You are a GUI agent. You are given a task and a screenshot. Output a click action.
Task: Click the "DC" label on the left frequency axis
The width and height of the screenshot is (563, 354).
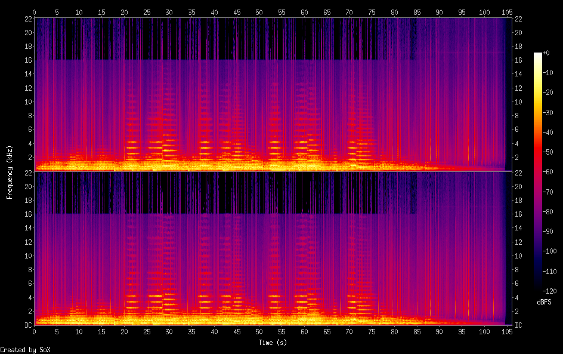29,325
